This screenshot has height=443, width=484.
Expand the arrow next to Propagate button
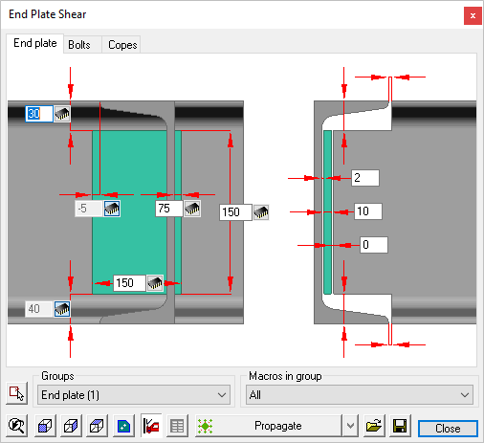click(350, 426)
